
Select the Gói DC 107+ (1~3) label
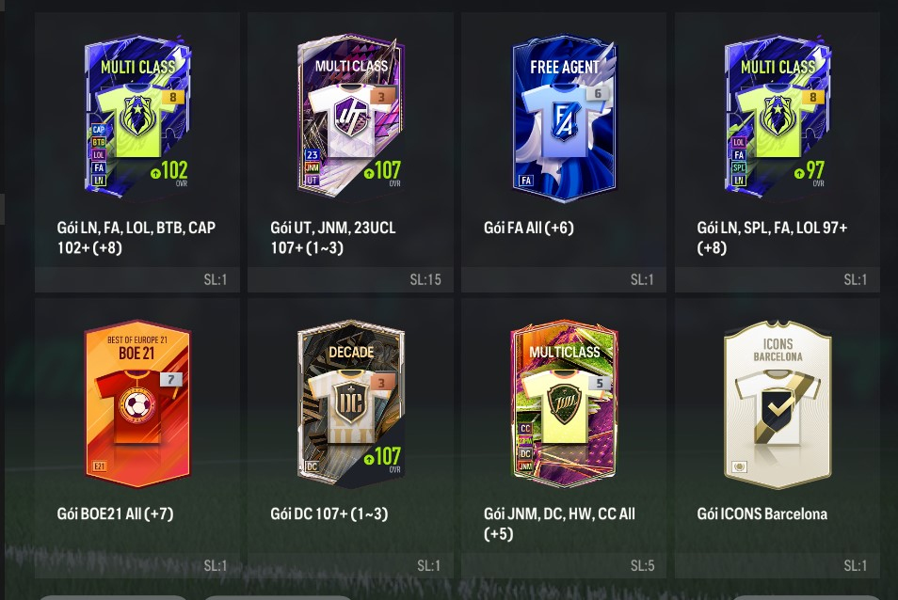point(329,513)
